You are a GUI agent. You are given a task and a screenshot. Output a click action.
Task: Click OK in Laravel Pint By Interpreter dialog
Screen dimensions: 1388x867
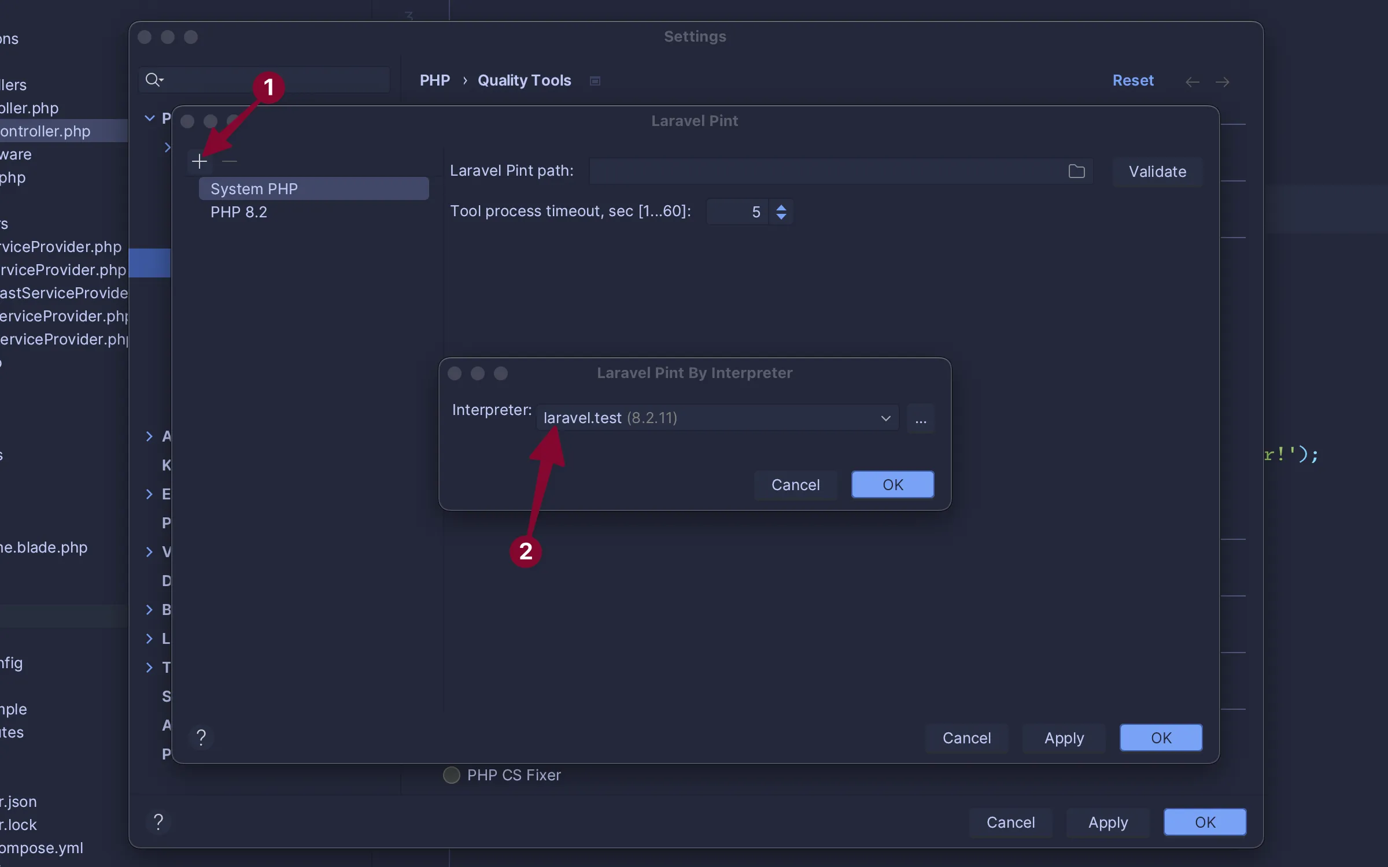pyautogui.click(x=892, y=484)
